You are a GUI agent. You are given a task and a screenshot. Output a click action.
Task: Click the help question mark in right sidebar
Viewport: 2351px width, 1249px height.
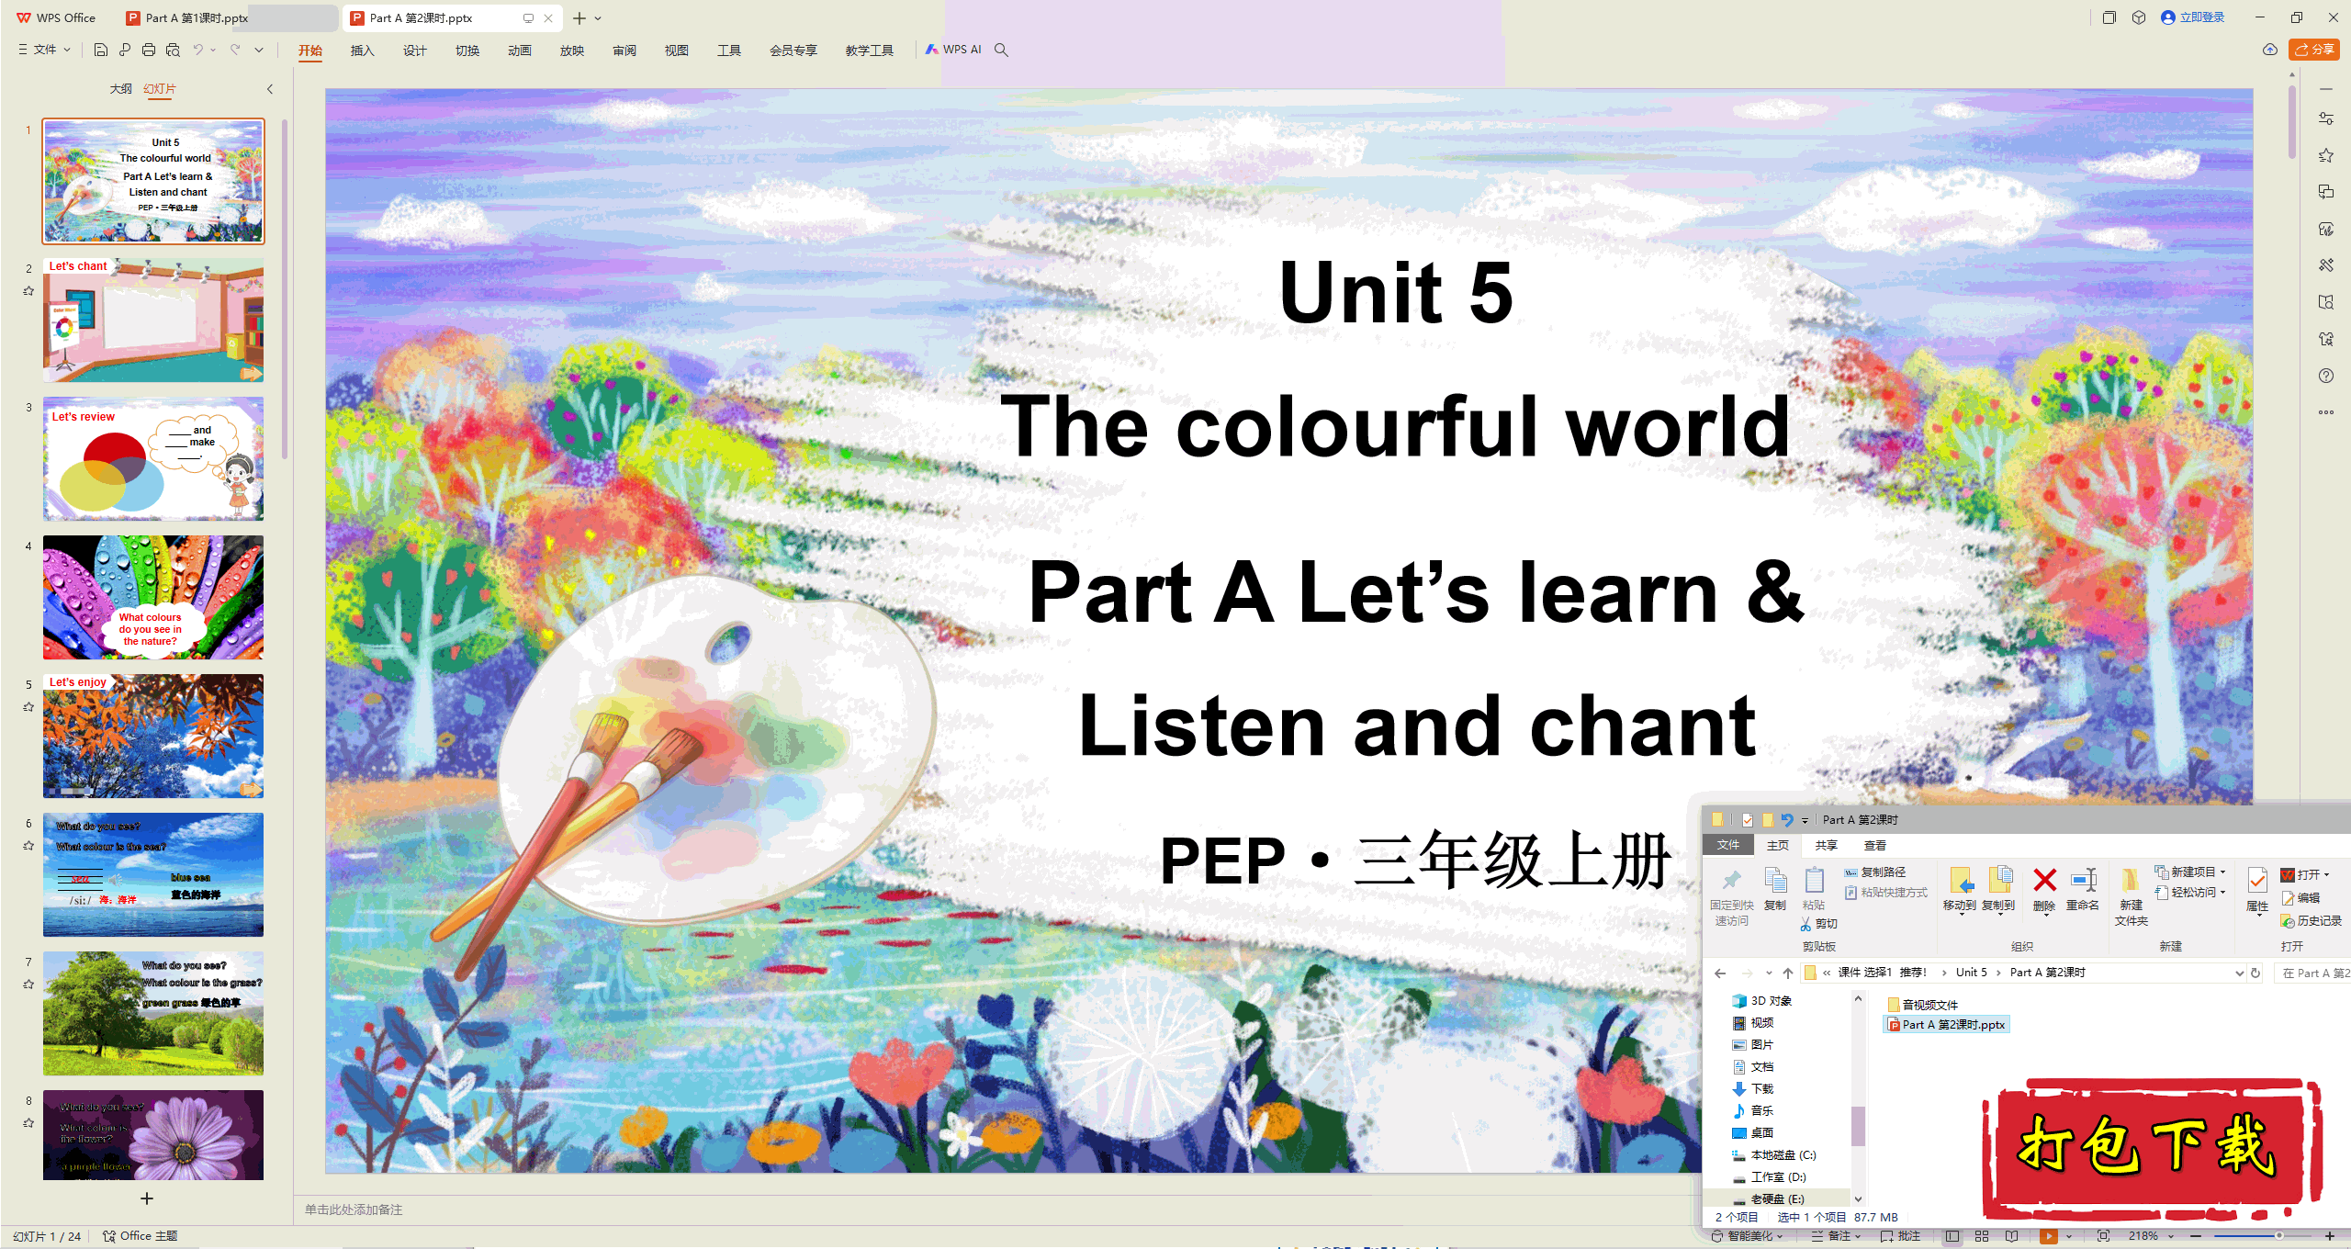(2326, 376)
